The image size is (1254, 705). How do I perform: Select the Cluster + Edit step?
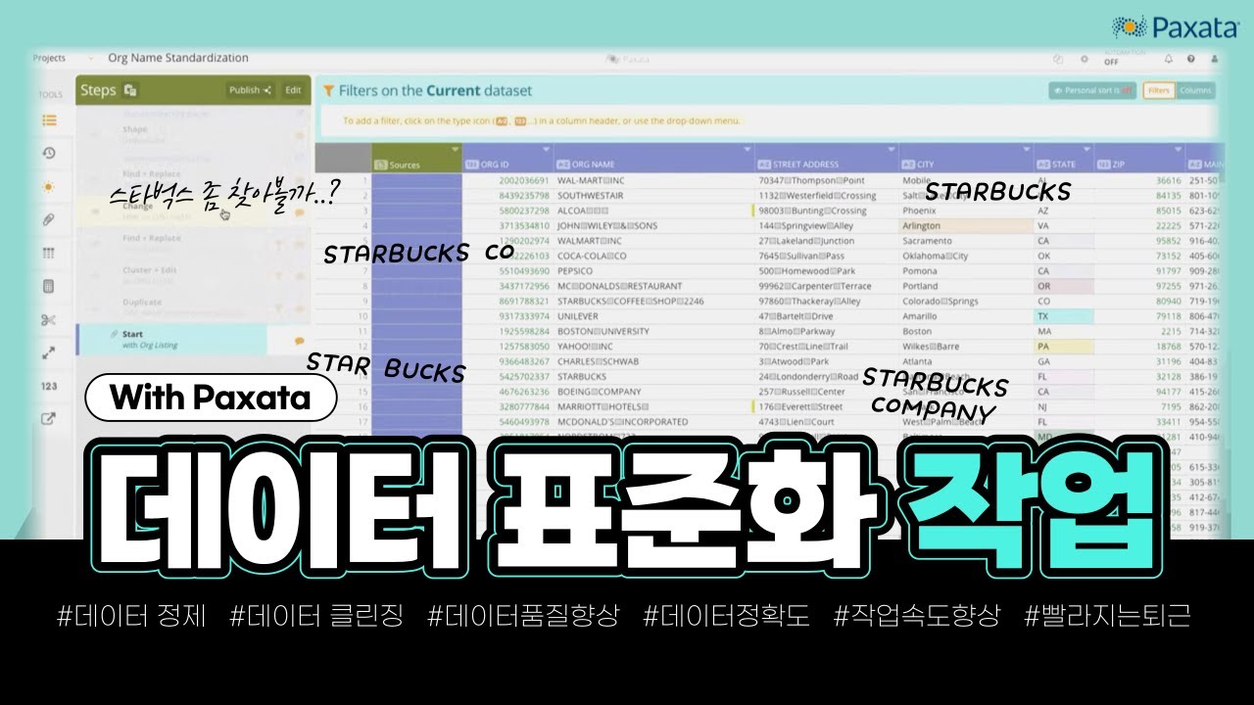193,275
